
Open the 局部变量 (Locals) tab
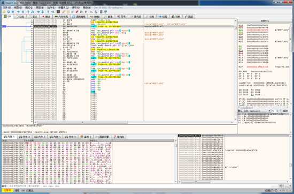[x=103, y=137]
